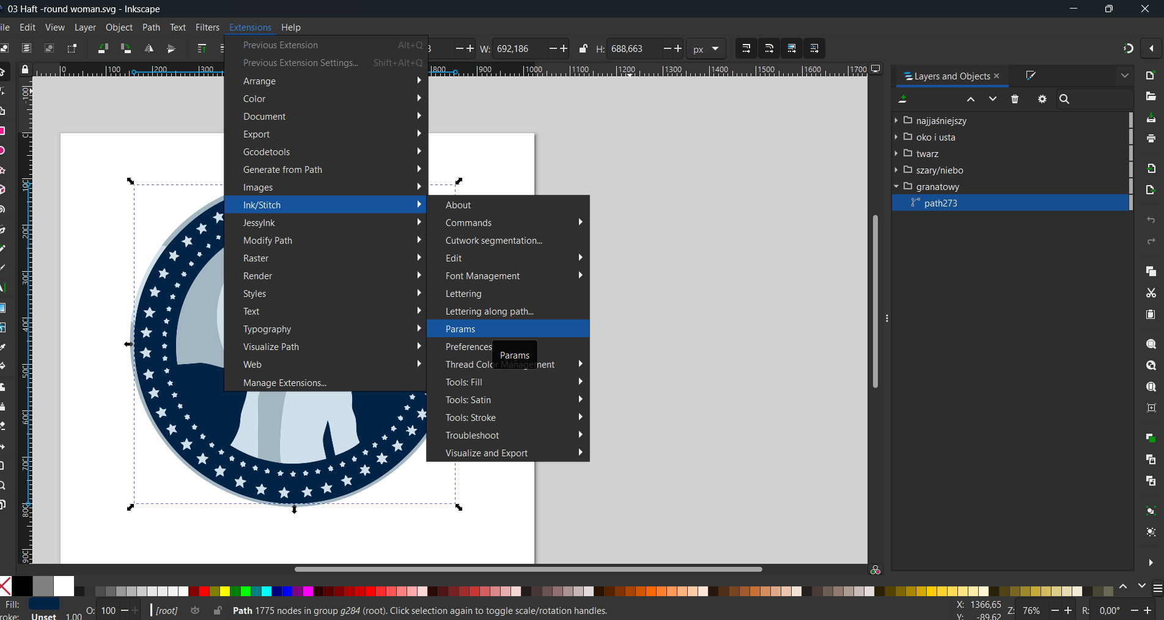Select the path273 object row
Viewport: 1164px width, 620px height.
(1010, 203)
